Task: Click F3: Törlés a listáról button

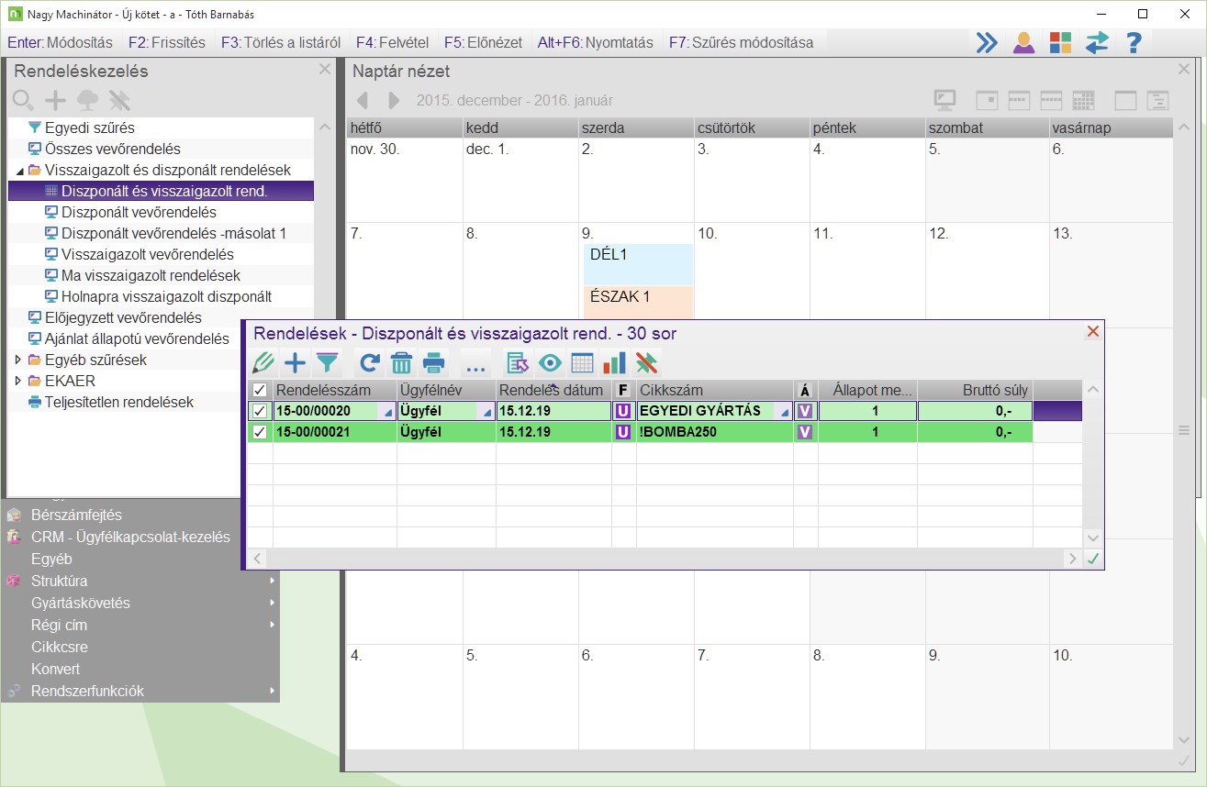Action: [281, 42]
